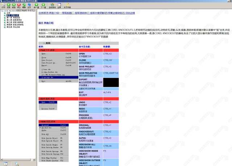Screen dimensions: 232x166
Task: Reload the page with 刷新 icon
Action: [x=24, y=6]
